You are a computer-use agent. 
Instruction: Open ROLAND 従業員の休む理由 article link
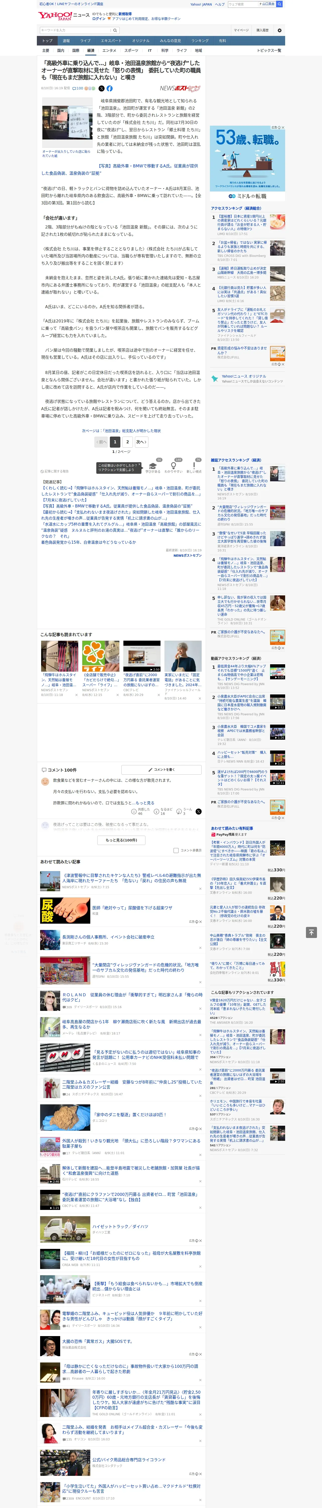[x=133, y=998]
